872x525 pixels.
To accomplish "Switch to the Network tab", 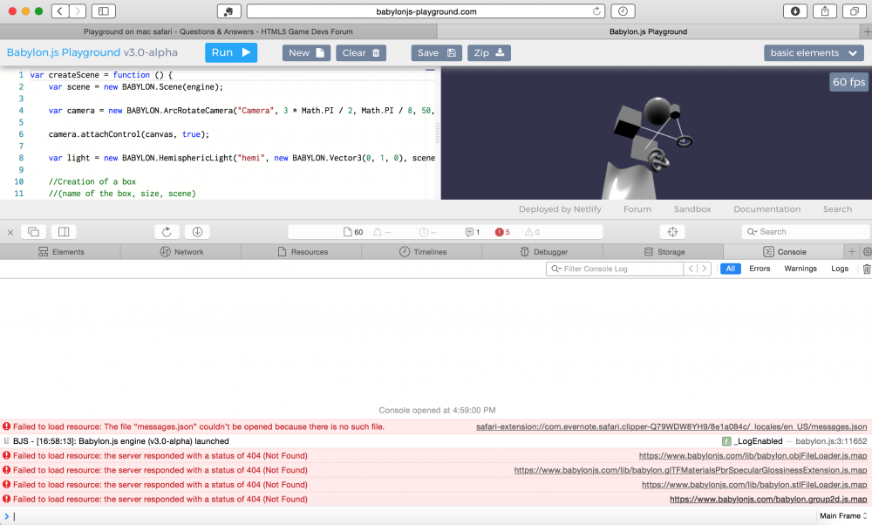I will click(x=181, y=252).
